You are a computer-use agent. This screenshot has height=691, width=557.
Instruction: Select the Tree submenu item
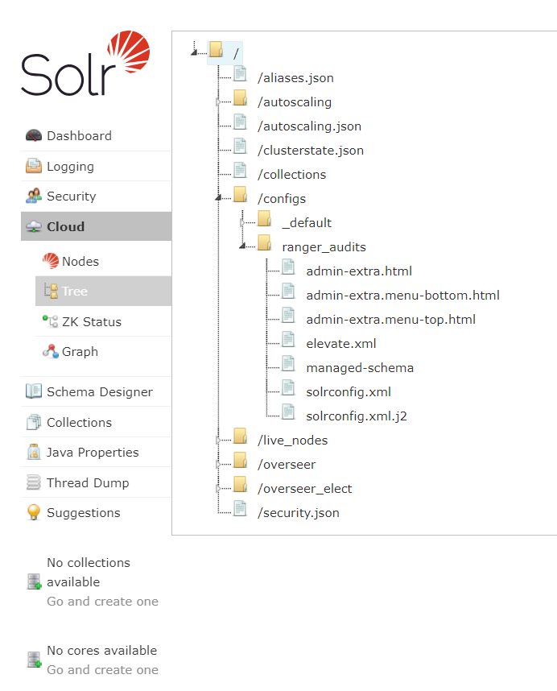[x=104, y=291]
